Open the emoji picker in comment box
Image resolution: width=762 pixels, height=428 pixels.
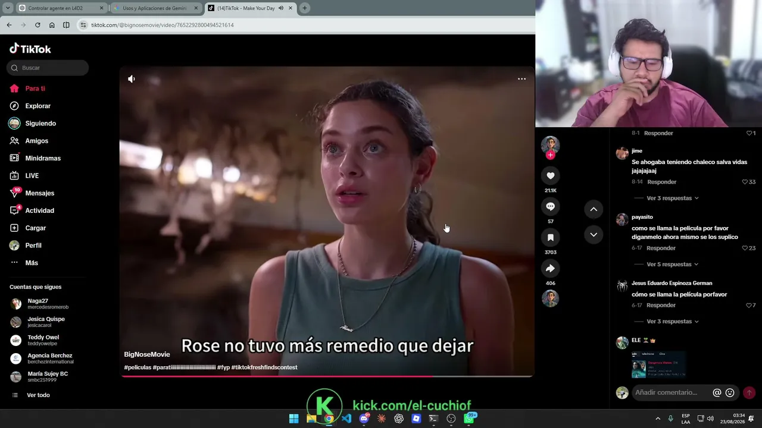[730, 392]
